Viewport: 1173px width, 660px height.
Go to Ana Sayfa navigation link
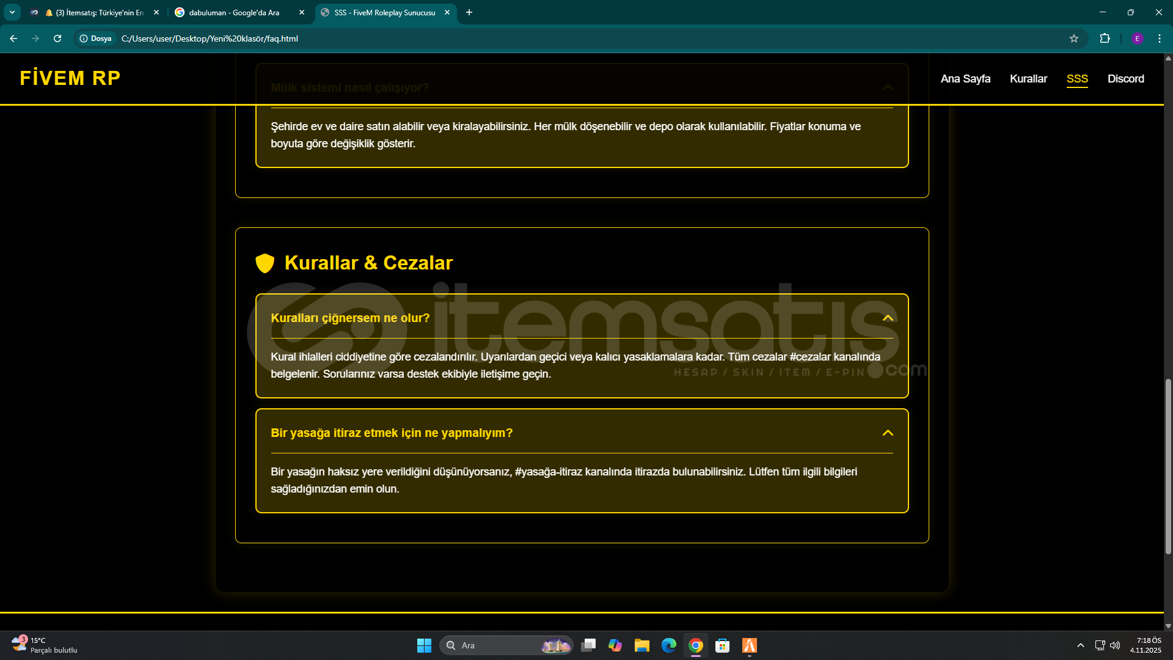pos(965,79)
